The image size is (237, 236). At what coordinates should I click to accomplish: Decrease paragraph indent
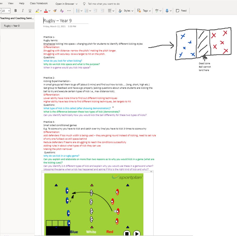click(95, 11)
